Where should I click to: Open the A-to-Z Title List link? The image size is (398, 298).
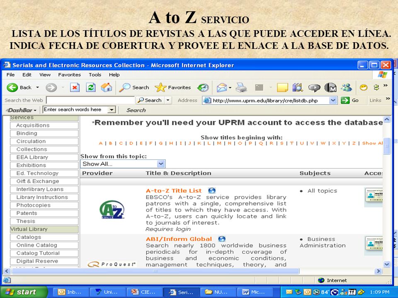pyautogui.click(x=174, y=190)
